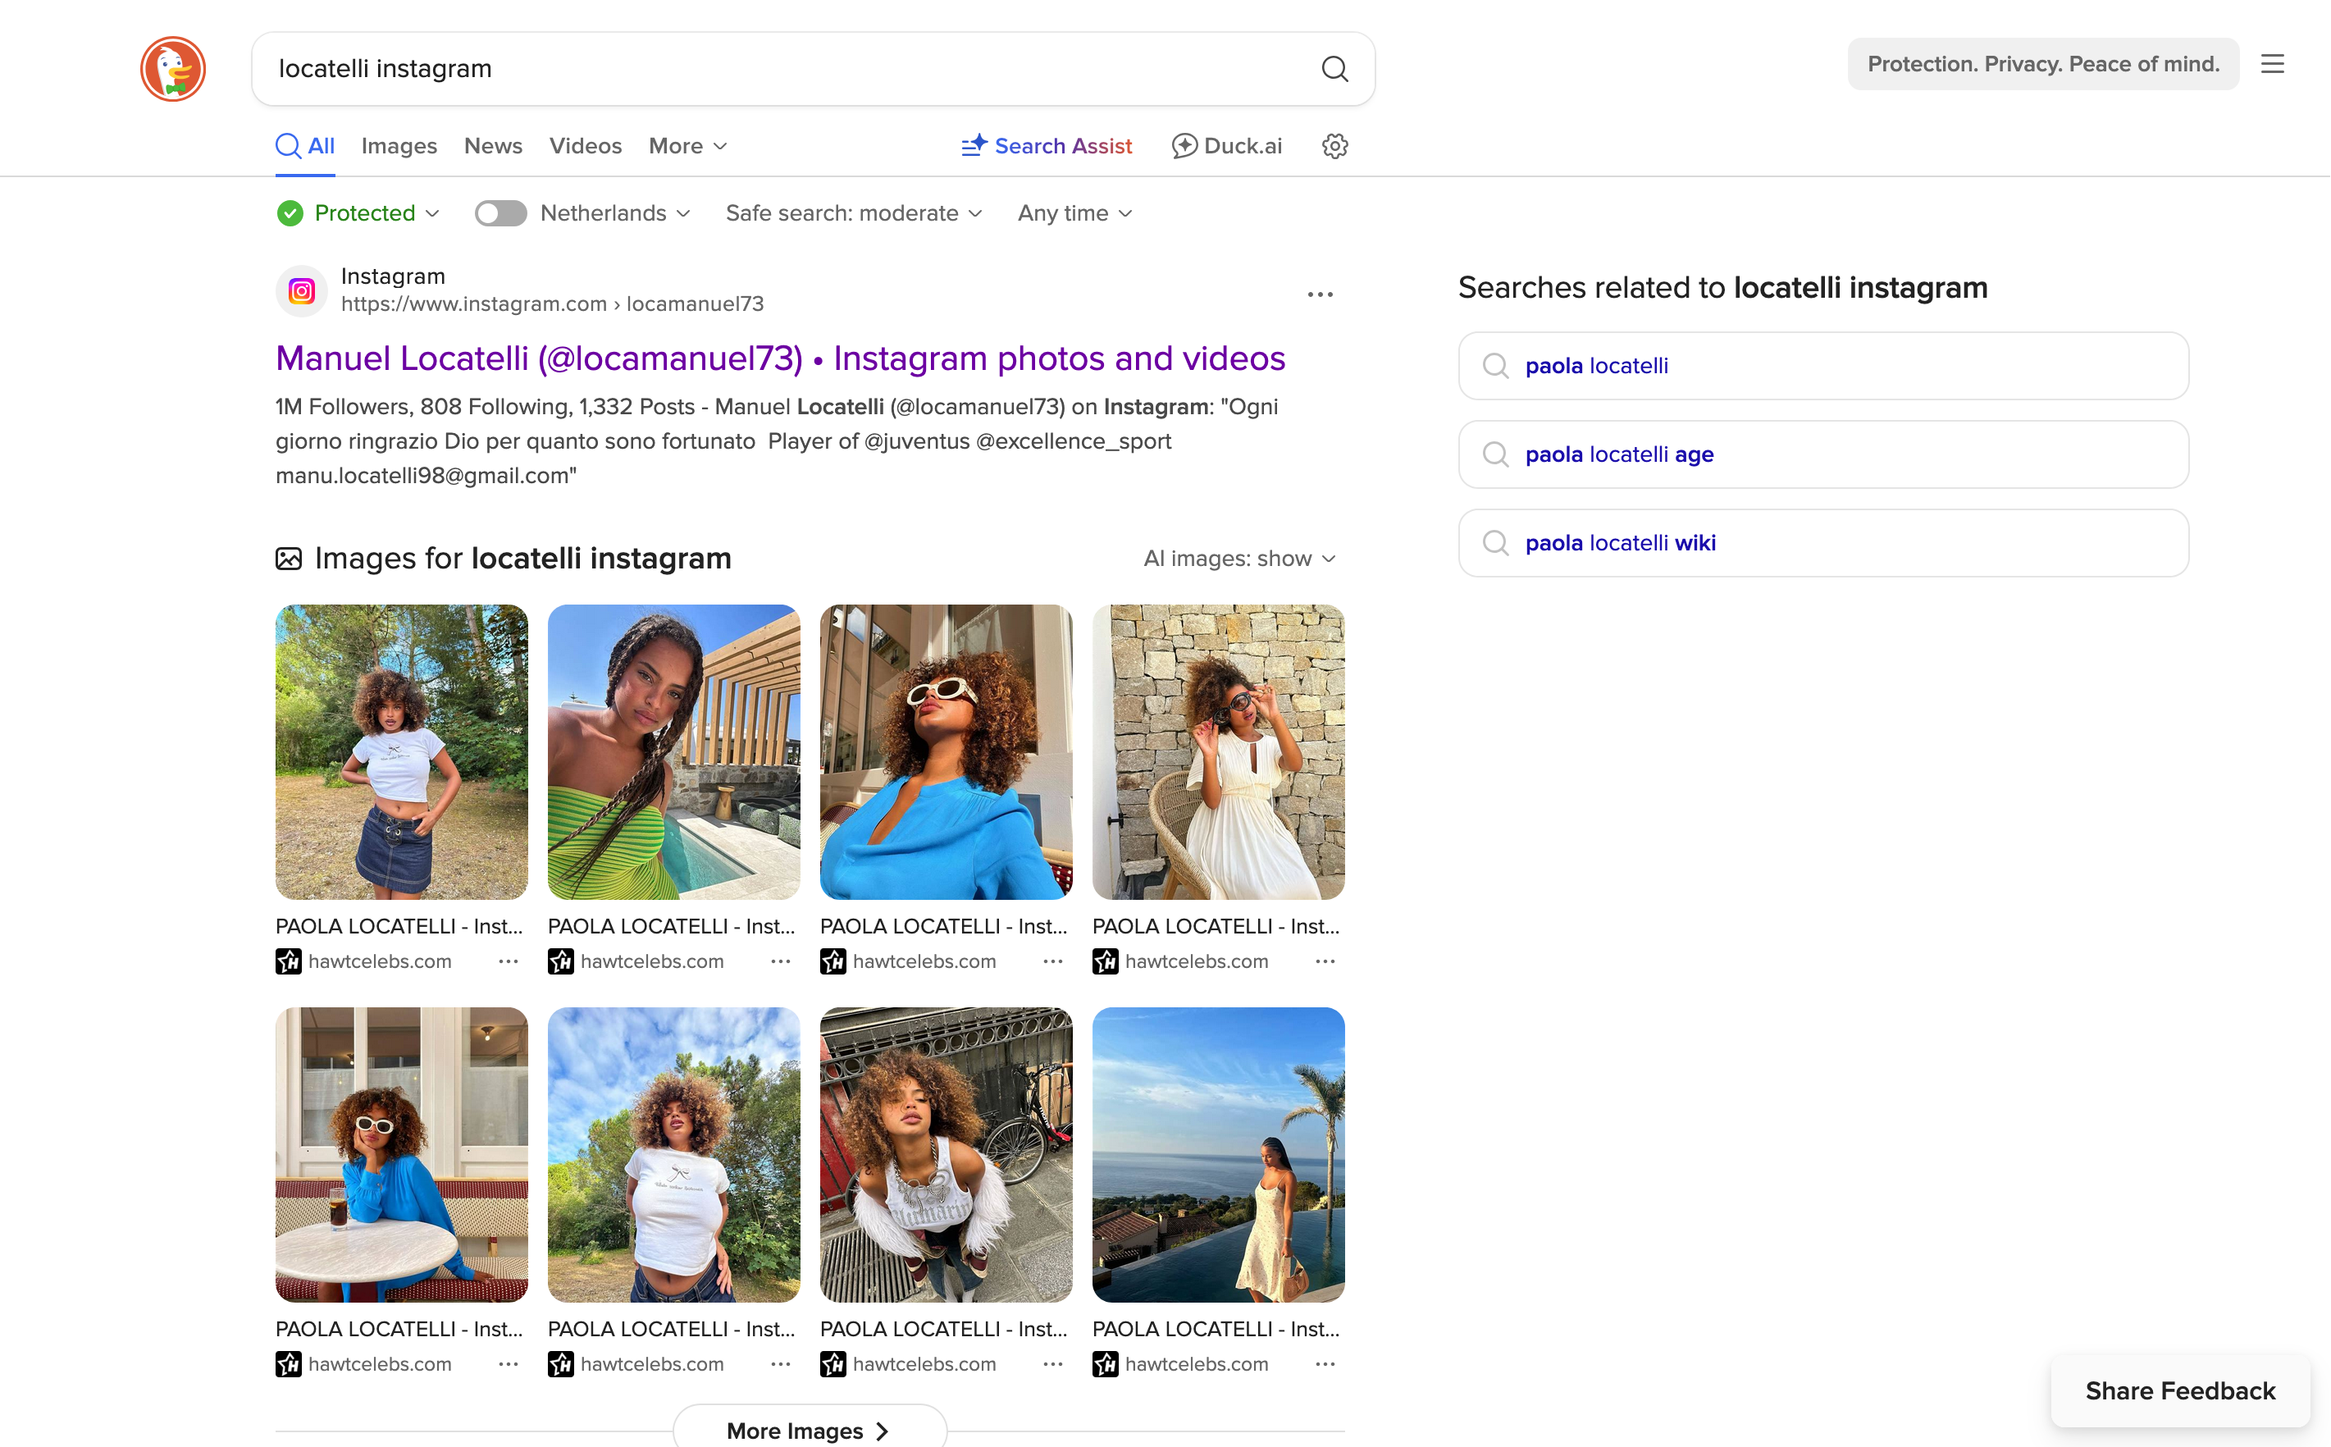
Task: Click the magnifying glass search button
Action: (1334, 69)
